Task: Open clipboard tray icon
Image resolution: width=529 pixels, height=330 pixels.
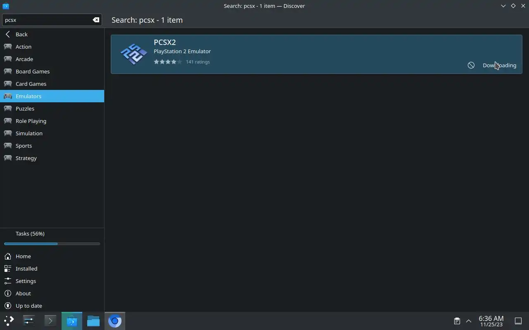Action: 457,321
